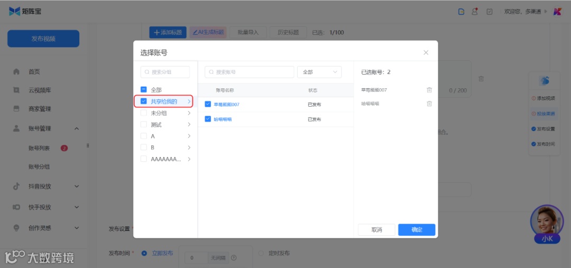Uncheck the 草莓熊熊007 account checkbox
Image resolution: width=571 pixels, height=268 pixels.
point(208,104)
